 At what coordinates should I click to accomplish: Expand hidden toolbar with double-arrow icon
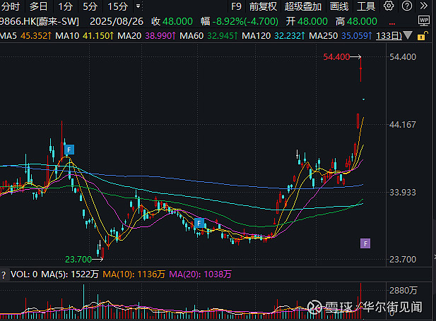(422, 6)
